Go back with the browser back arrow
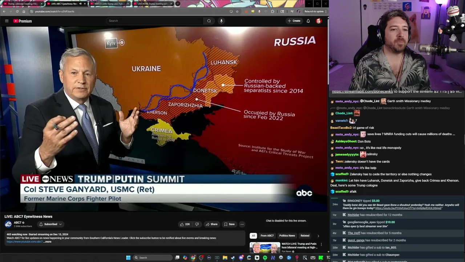This screenshot has width=465, height=262. pyautogui.click(x=4, y=11)
